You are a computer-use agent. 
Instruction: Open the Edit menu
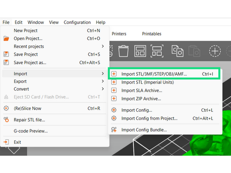point(18,22)
